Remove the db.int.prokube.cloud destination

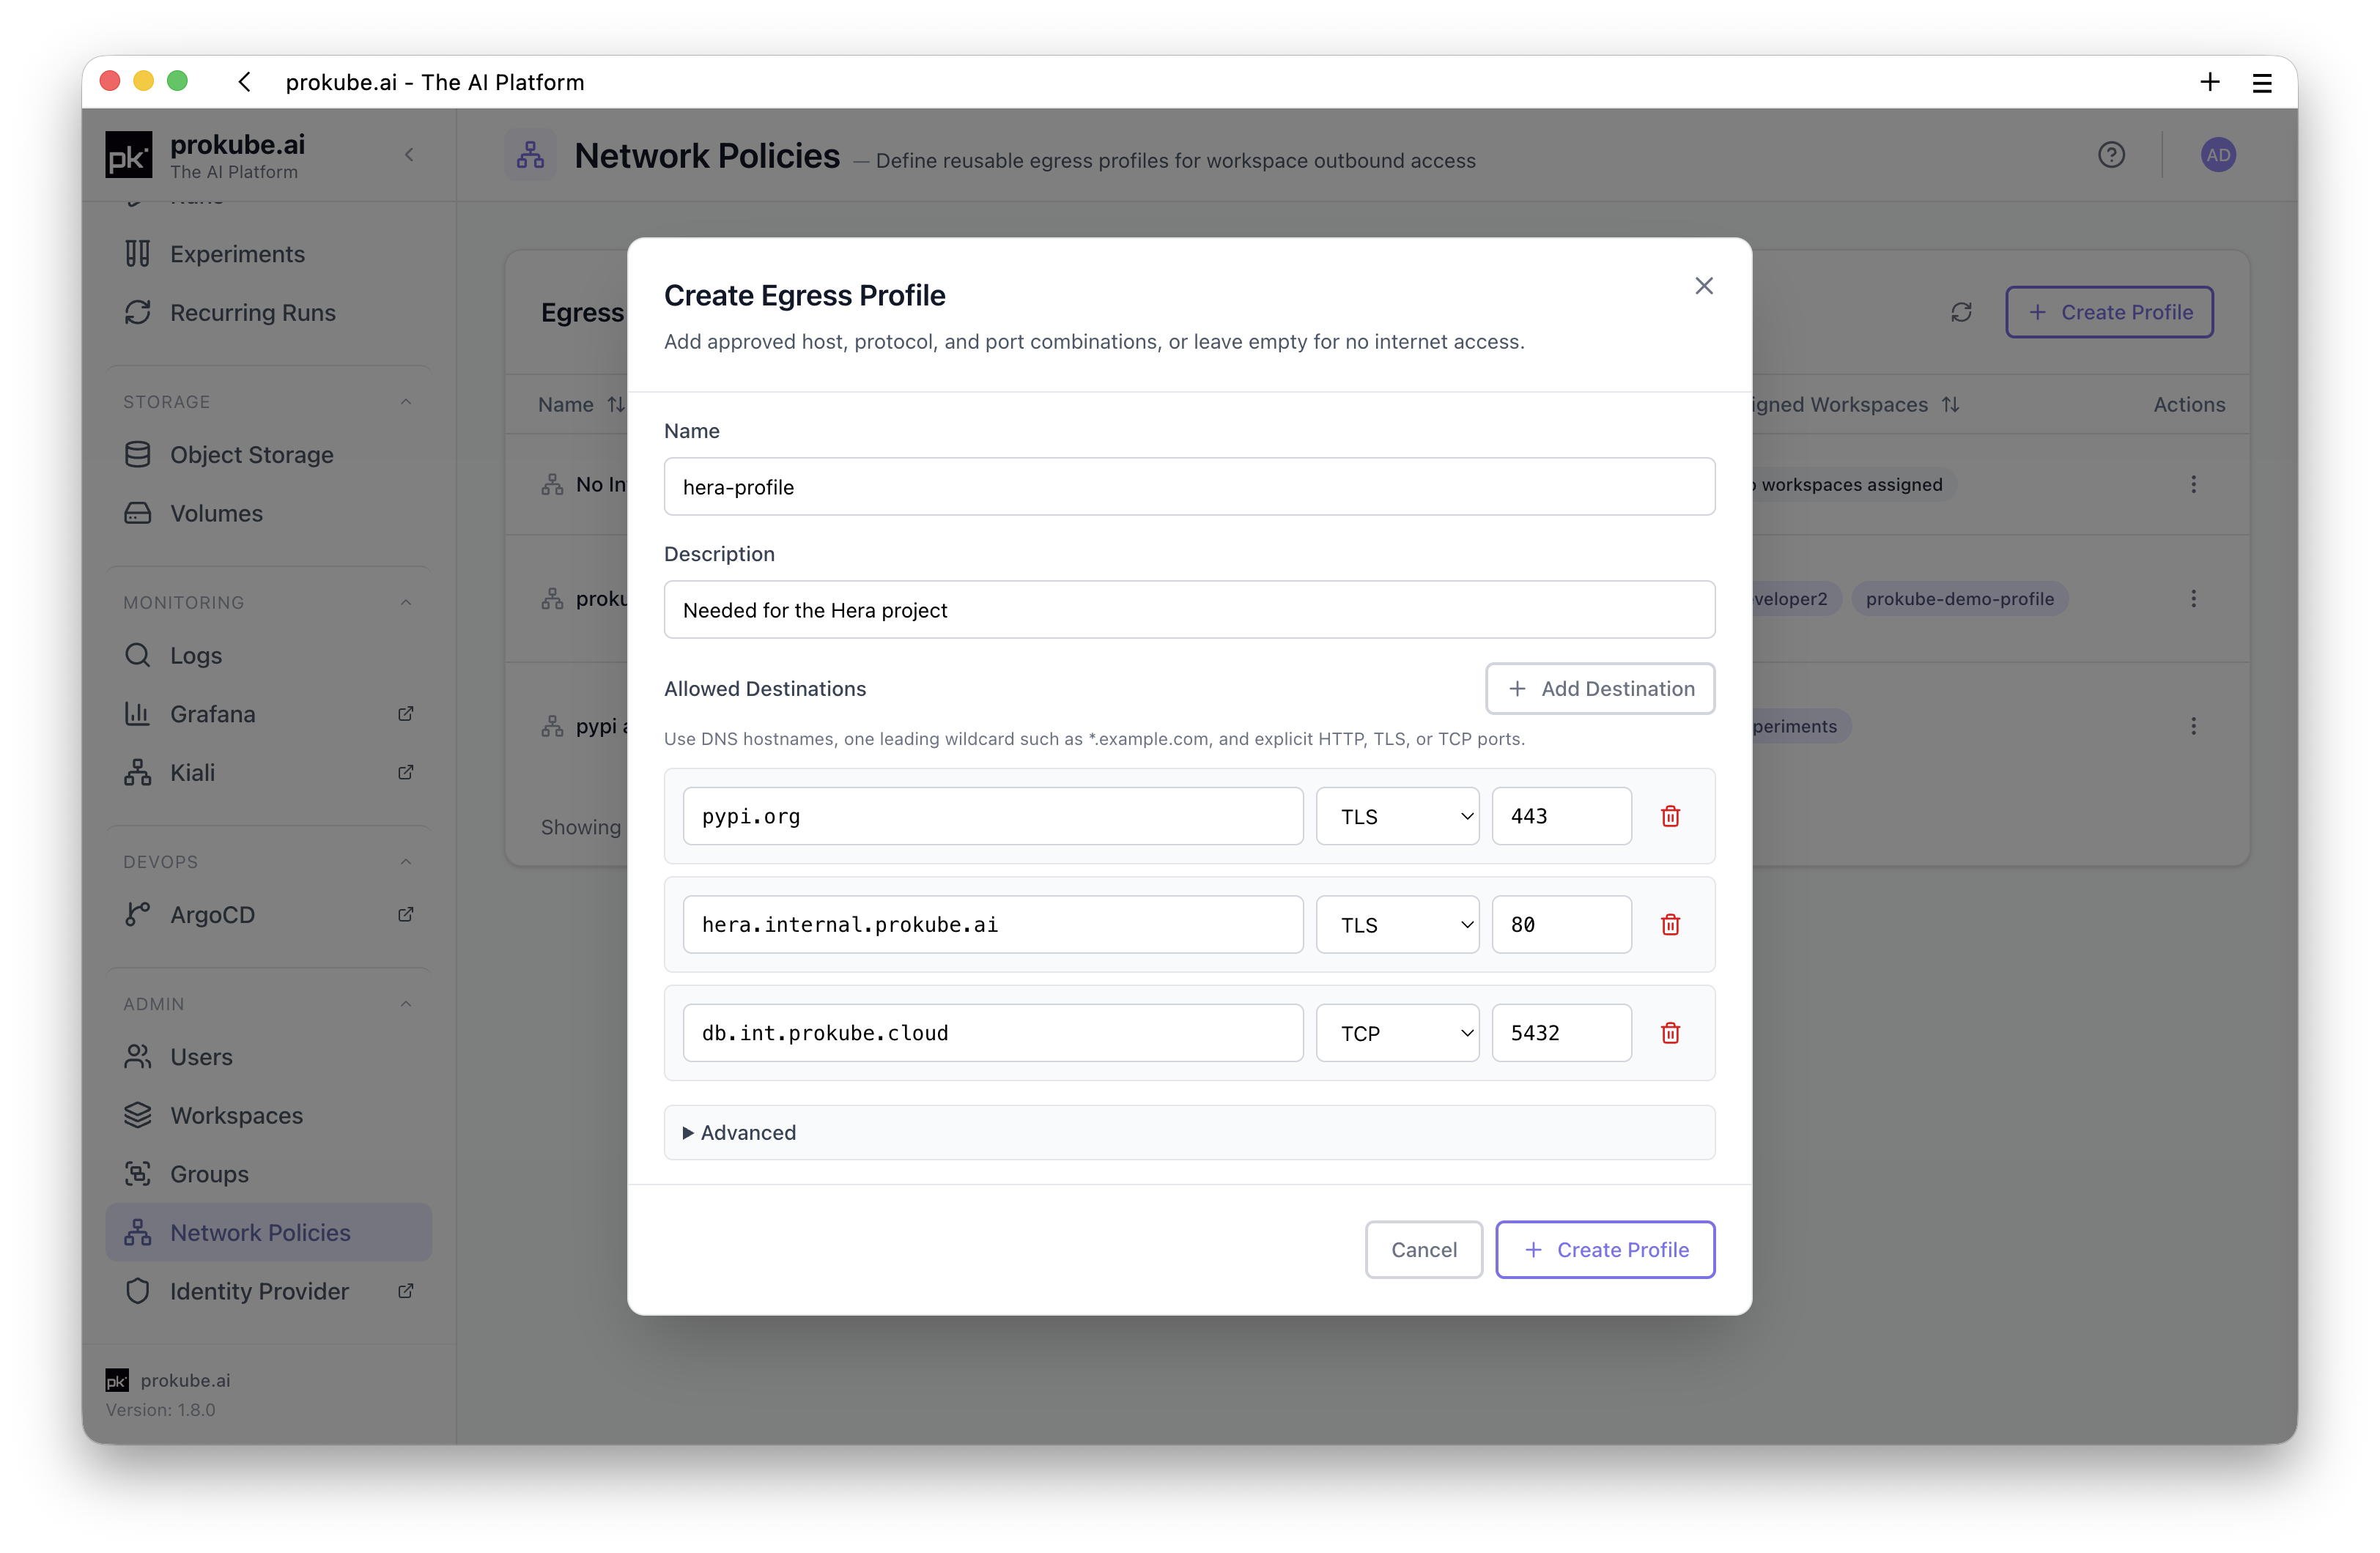[x=1670, y=1032]
